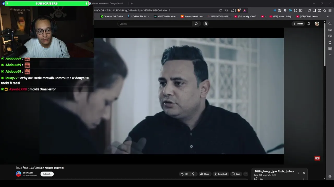Screen dimensions: 334x187
Task: Click louay77's chat message in overlay
Action: 45,81
